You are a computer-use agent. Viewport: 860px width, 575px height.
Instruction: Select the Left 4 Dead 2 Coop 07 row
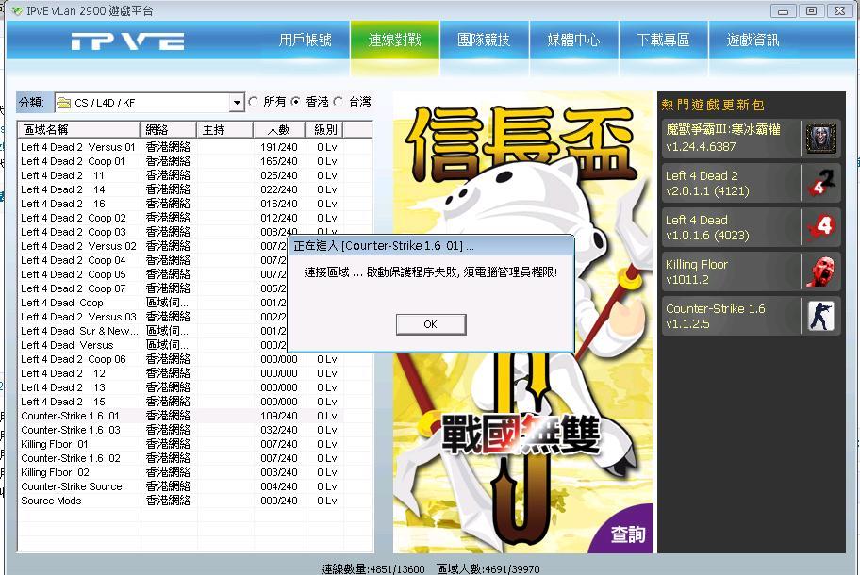click(x=154, y=288)
